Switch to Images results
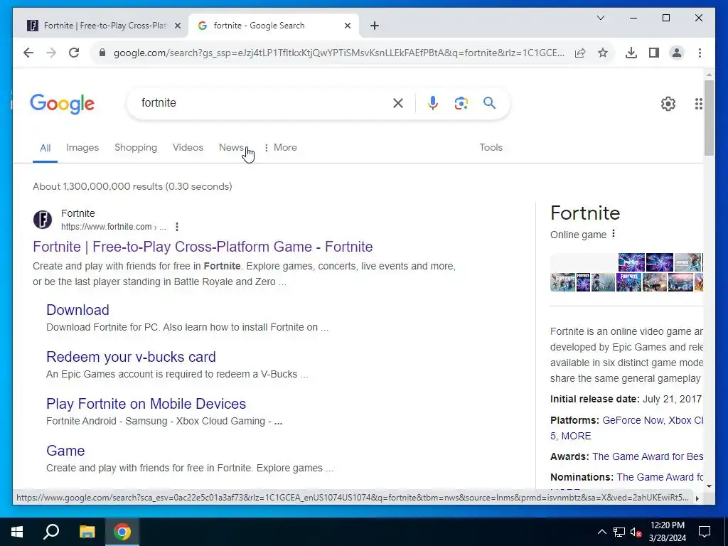The height and width of the screenshot is (546, 728). (x=82, y=148)
